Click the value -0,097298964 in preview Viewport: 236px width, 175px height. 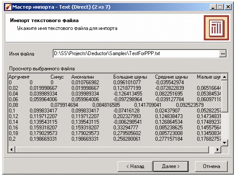(128, 99)
